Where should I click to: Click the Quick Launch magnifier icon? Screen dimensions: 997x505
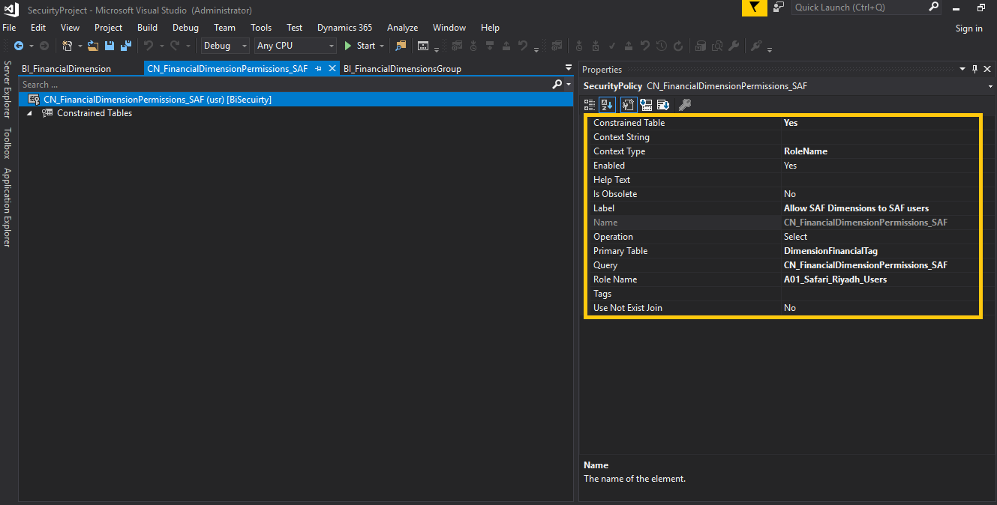(933, 7)
